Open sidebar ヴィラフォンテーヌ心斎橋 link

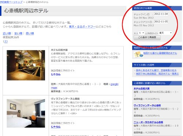click(147, 105)
